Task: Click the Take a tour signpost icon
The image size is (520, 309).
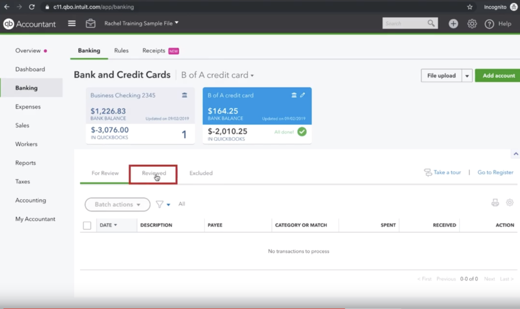Action: pyautogui.click(x=428, y=172)
